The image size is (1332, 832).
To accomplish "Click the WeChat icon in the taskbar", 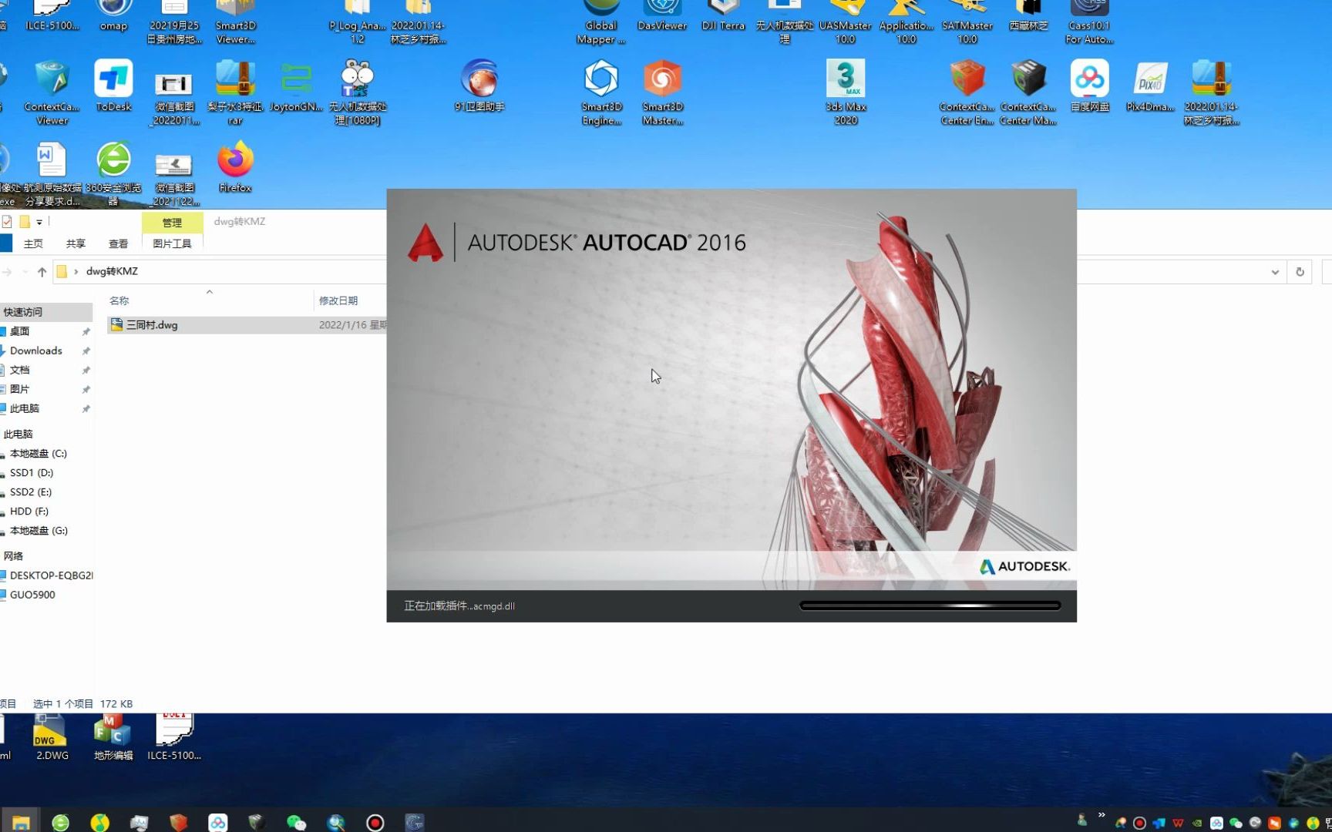I will point(296,822).
